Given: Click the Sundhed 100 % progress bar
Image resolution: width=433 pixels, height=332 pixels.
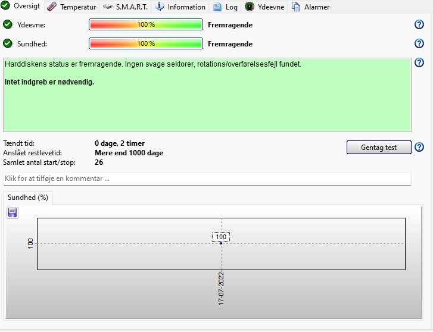Looking at the screenshot, I should (x=146, y=43).
